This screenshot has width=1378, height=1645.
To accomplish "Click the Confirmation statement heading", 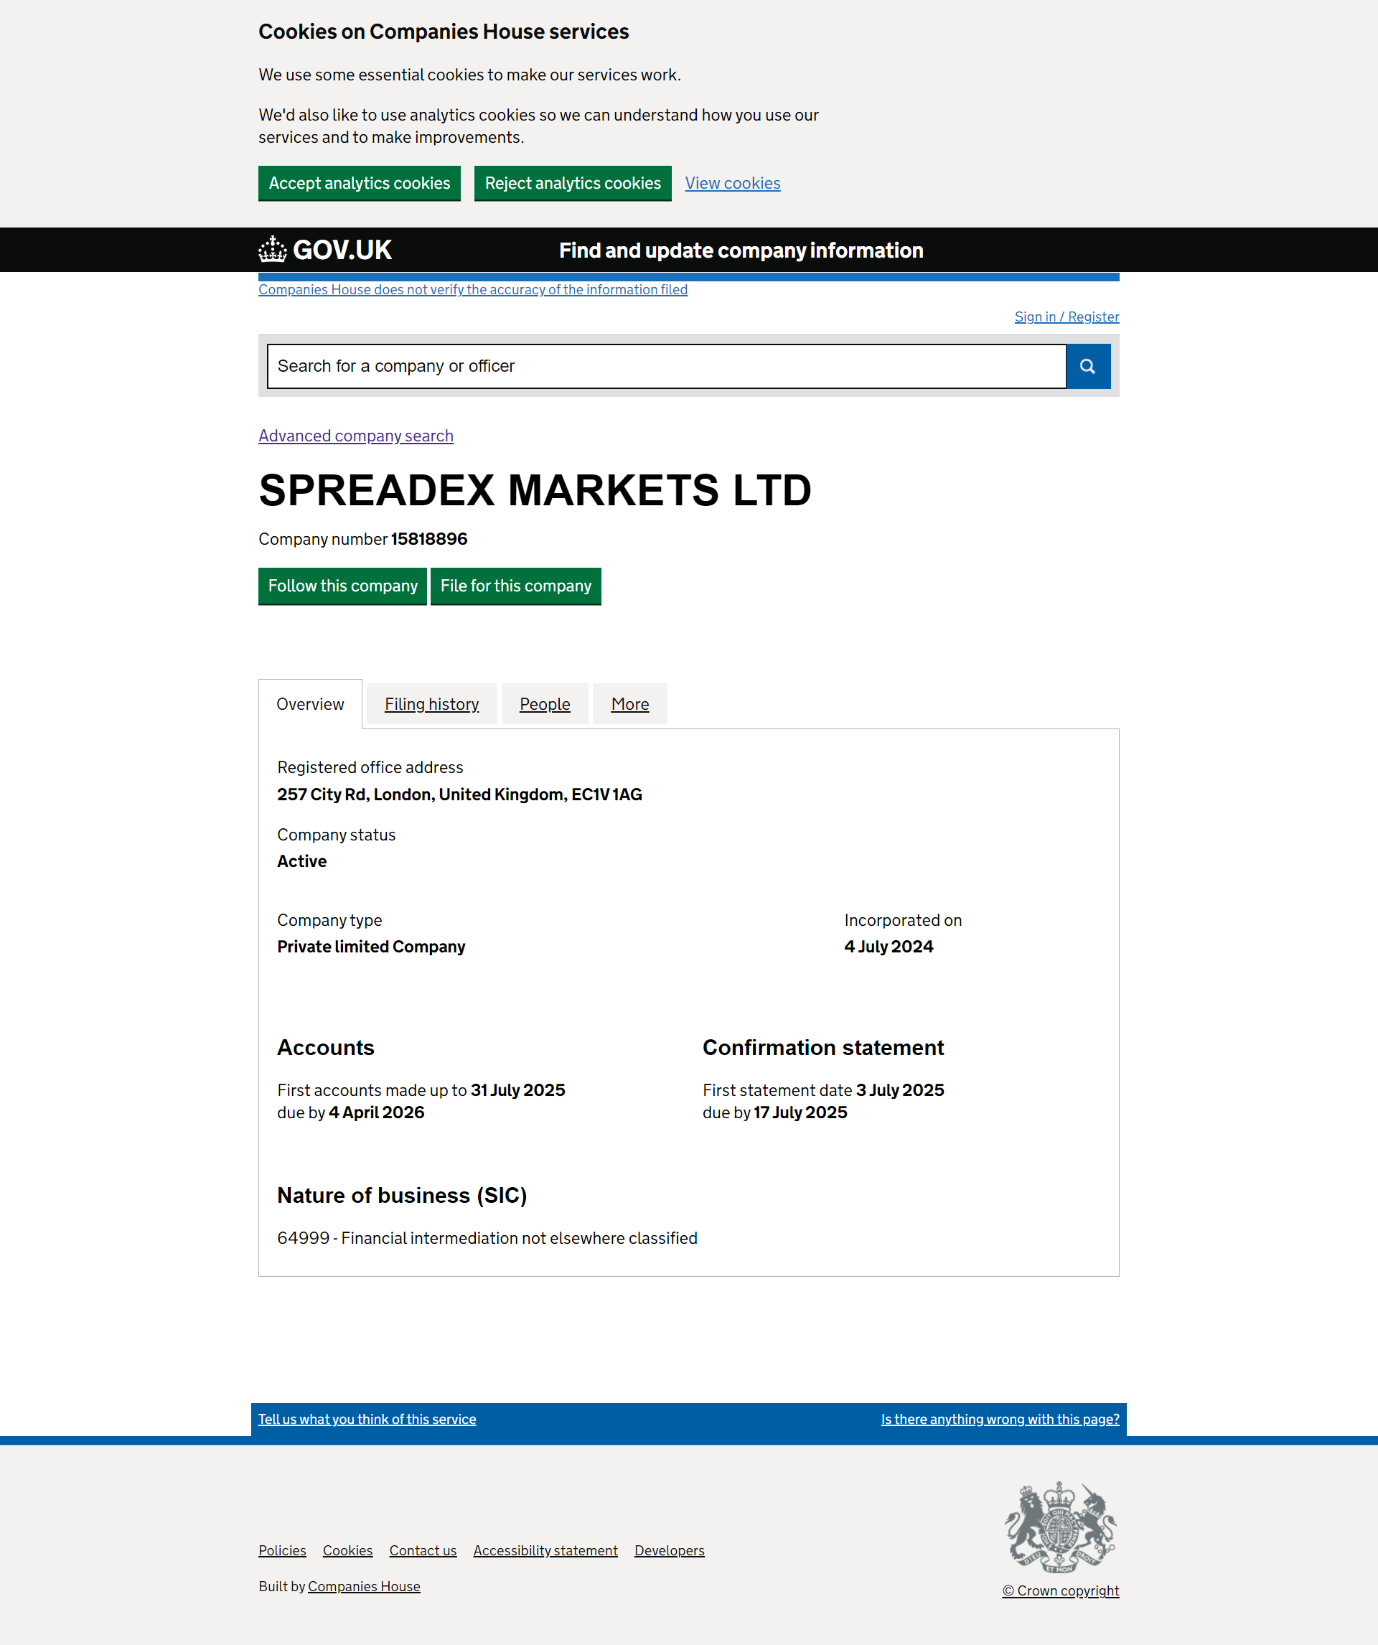I will click(823, 1047).
